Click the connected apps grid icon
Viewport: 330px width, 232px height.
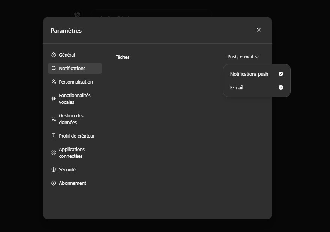[54, 153]
